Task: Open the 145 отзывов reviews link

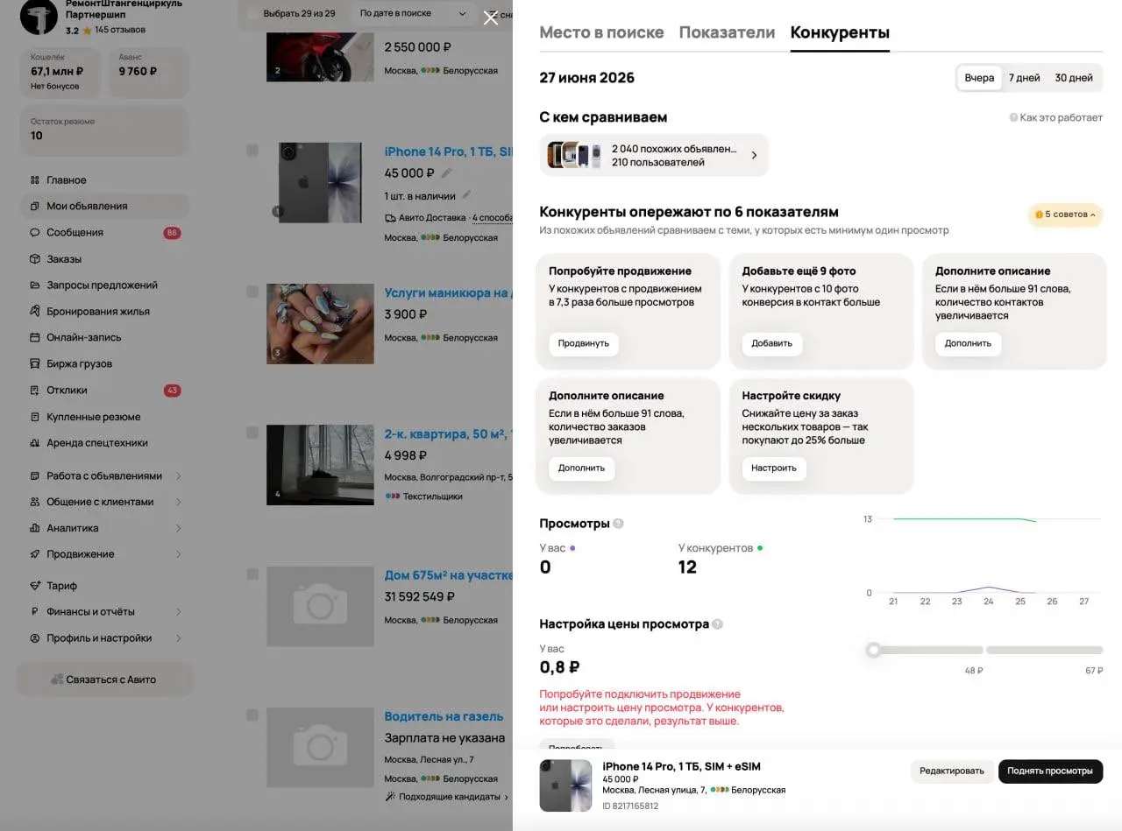Action: [x=120, y=31]
